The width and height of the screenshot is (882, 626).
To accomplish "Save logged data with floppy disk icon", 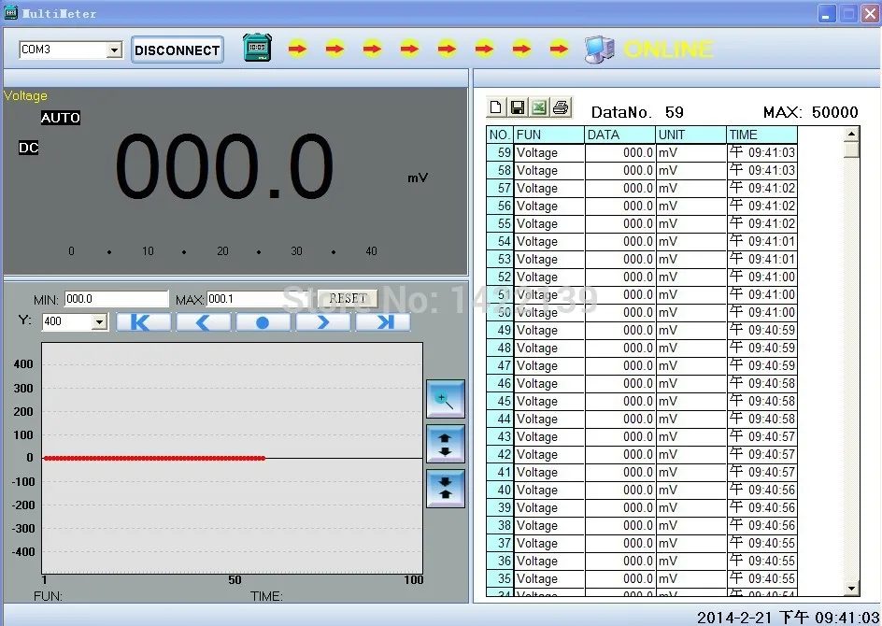I will point(518,107).
